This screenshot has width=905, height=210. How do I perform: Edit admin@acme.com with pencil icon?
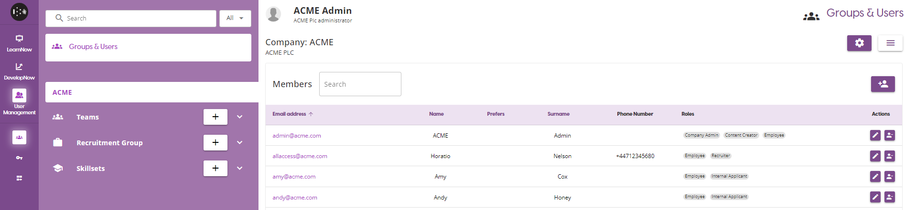pos(875,135)
